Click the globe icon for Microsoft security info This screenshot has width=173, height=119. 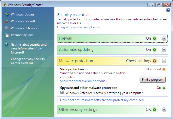(7, 45)
